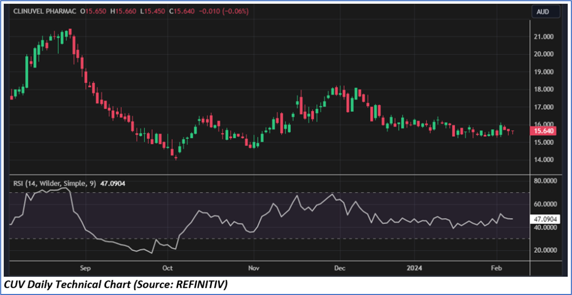The width and height of the screenshot is (572, 295).
Task: Select the change value −0.010 (−0.06%)
Action: point(224,11)
